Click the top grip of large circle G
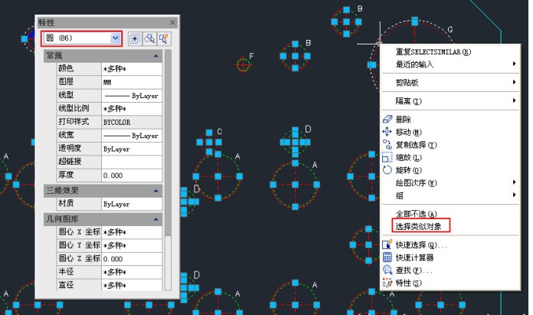This screenshot has height=315, width=533. pos(415,21)
